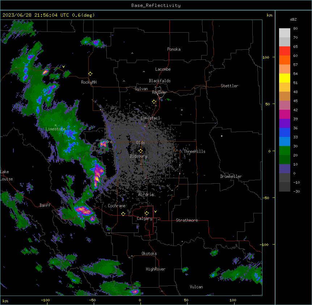
Task: Click the Cochrane label
Action: click(117, 206)
